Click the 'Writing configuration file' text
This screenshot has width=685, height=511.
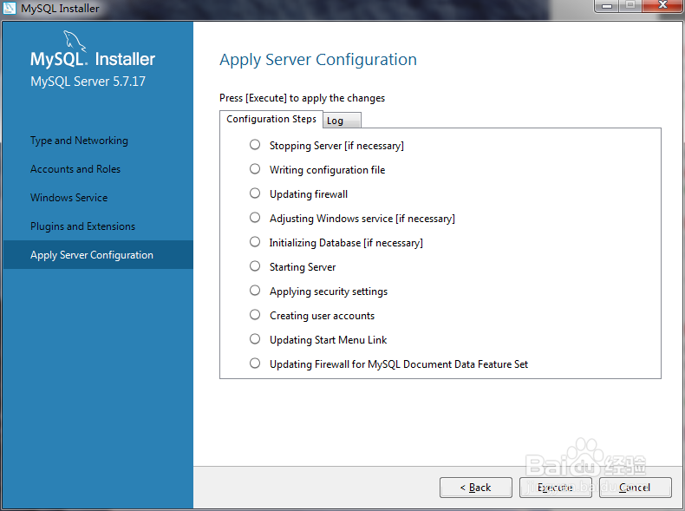click(327, 169)
